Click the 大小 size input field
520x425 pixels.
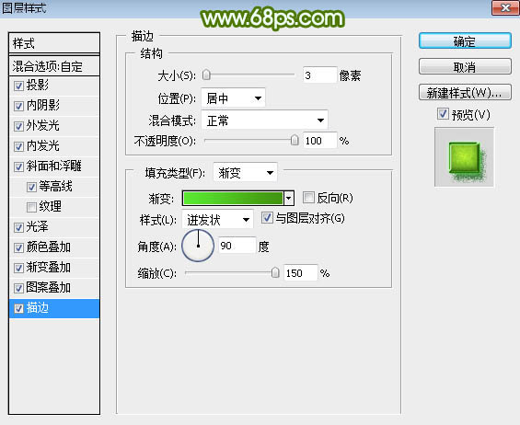click(x=319, y=75)
